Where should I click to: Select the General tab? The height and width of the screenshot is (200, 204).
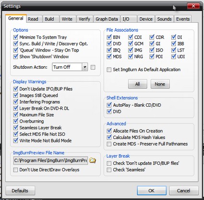16,18
